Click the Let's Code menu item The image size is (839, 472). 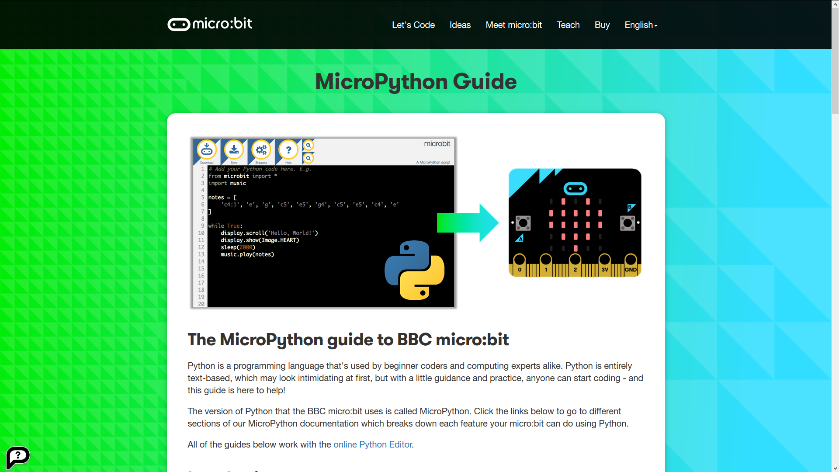[412, 25]
